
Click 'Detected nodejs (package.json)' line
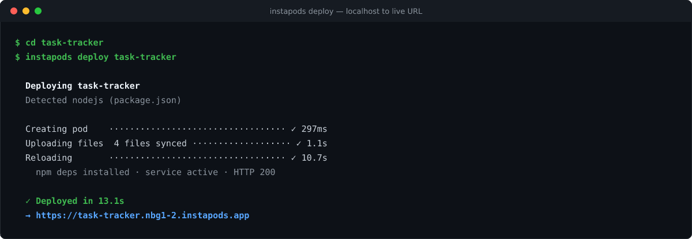click(103, 100)
